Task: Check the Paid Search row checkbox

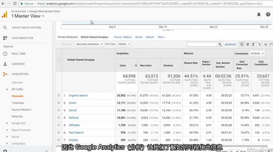Action: coord(59,132)
